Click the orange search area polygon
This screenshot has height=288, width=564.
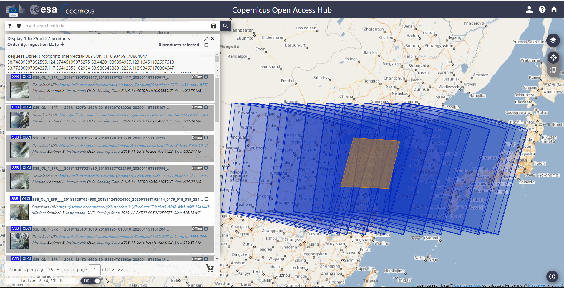pos(370,163)
